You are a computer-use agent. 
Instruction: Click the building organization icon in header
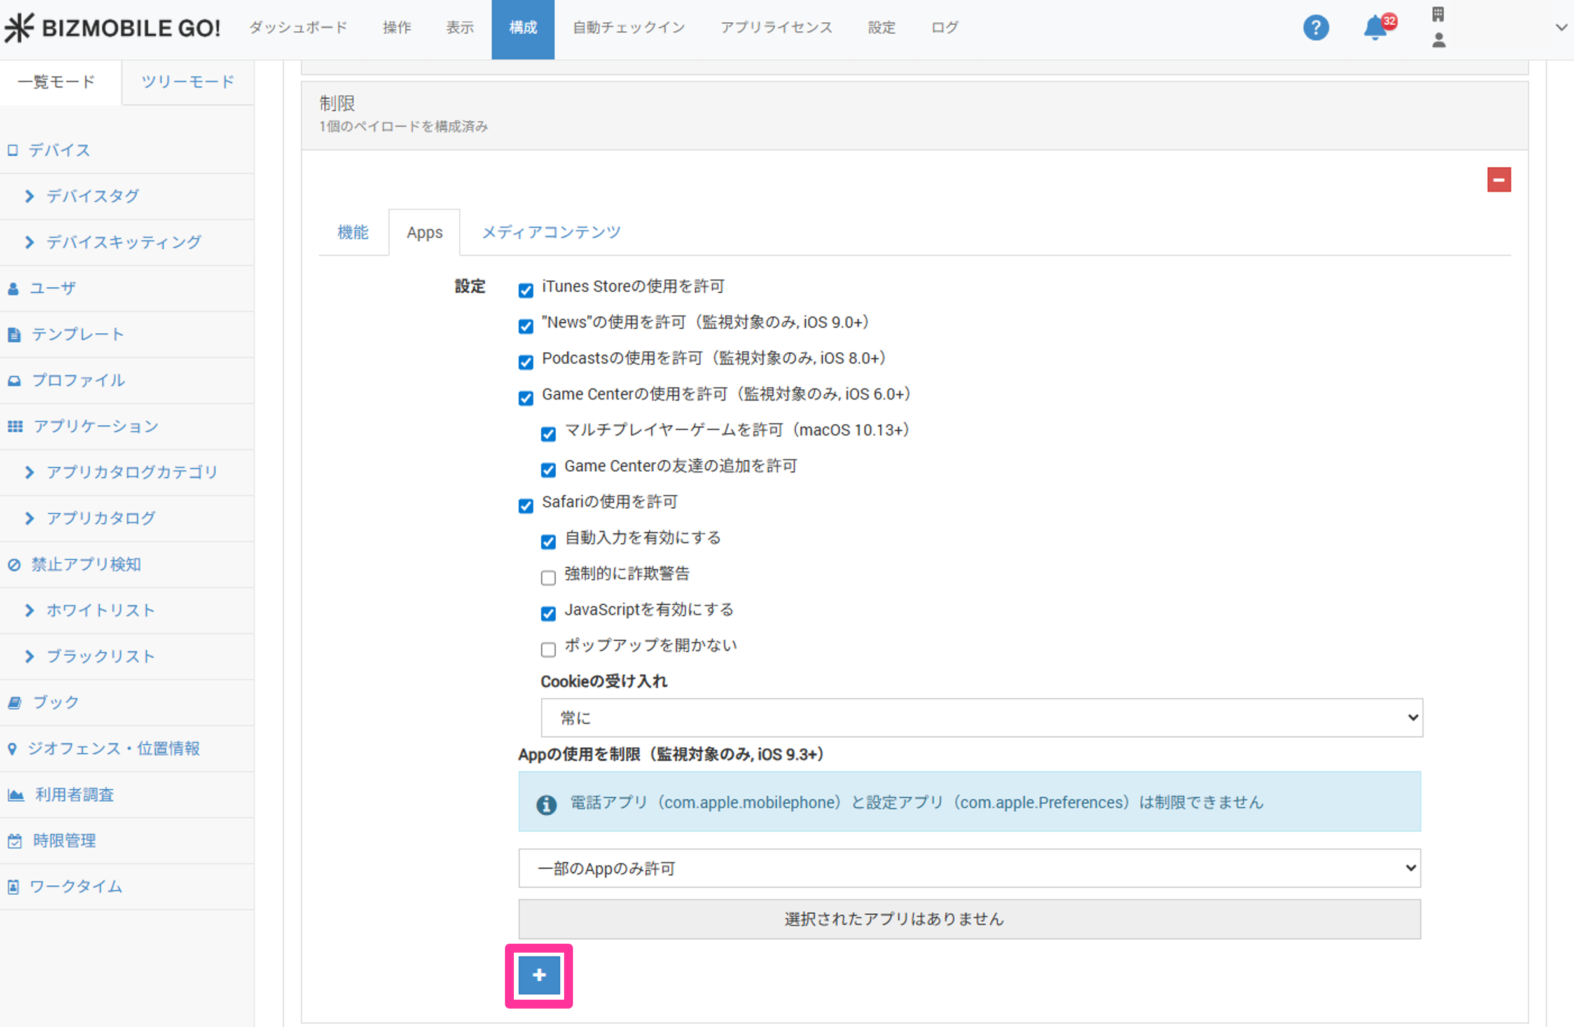click(x=1438, y=14)
